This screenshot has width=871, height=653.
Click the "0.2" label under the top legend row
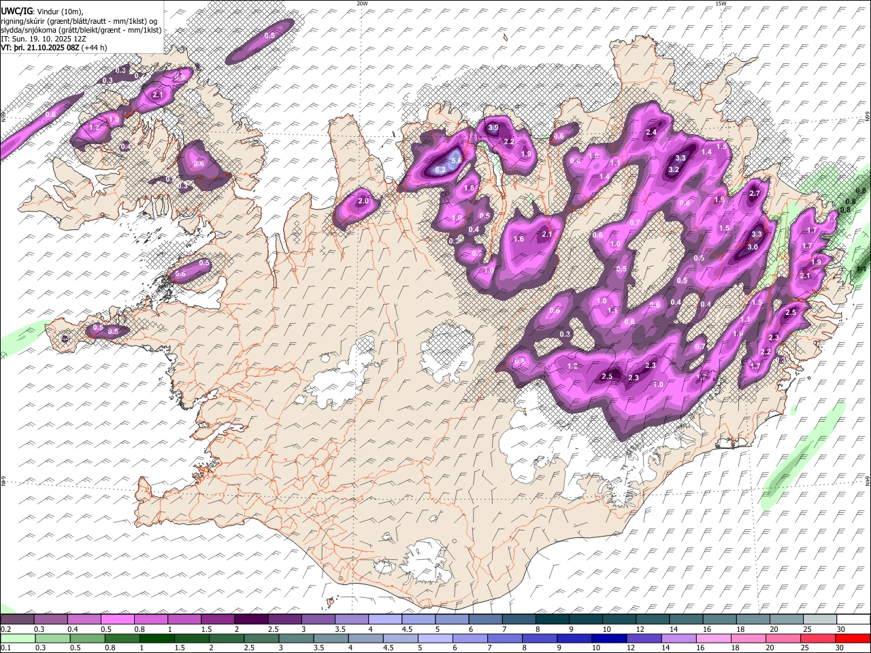6,629
